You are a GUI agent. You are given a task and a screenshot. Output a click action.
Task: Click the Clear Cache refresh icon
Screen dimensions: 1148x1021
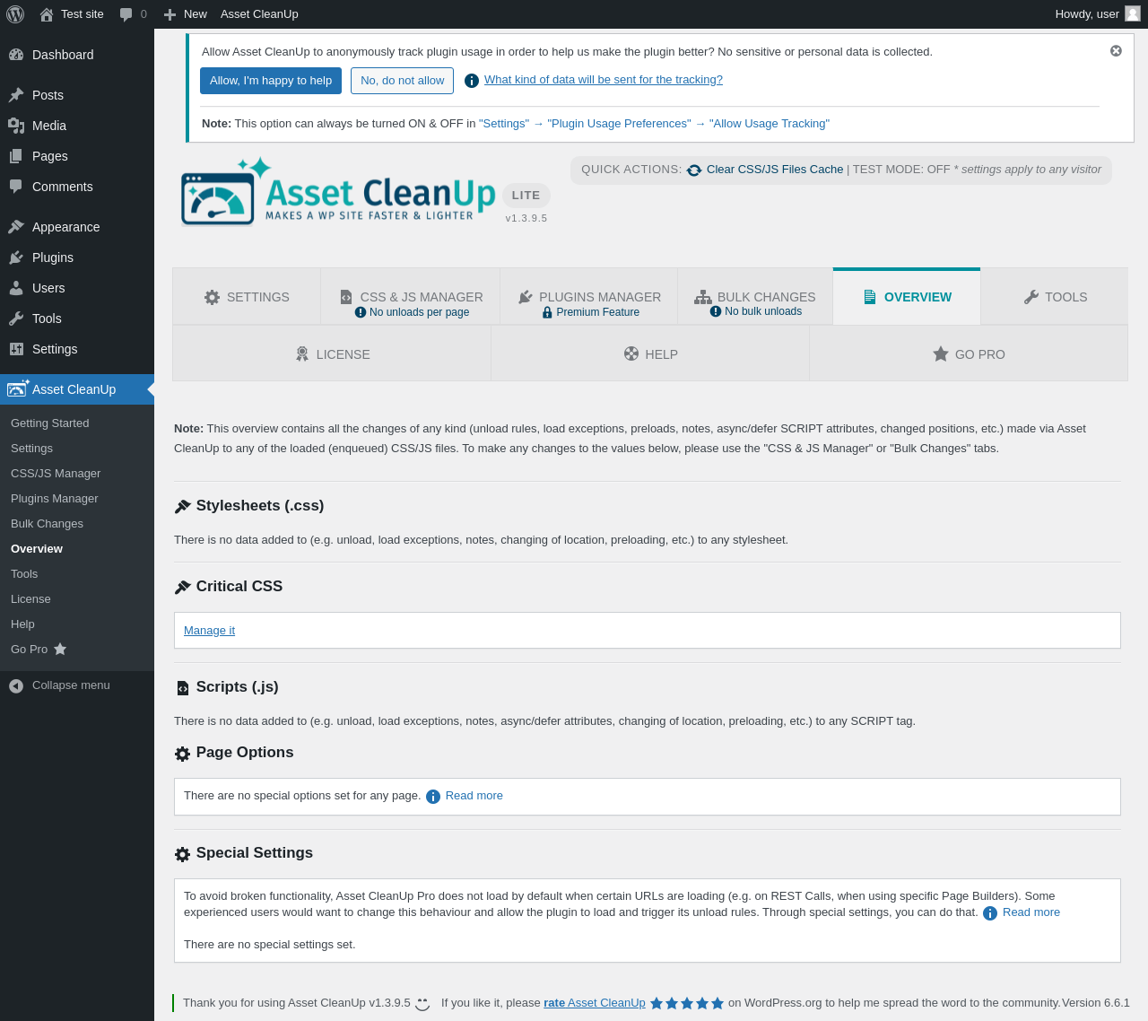pyautogui.click(x=694, y=170)
